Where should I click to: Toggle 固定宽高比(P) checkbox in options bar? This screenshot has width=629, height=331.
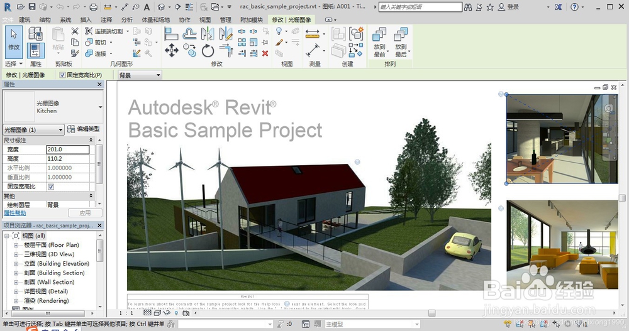pyautogui.click(x=62, y=75)
